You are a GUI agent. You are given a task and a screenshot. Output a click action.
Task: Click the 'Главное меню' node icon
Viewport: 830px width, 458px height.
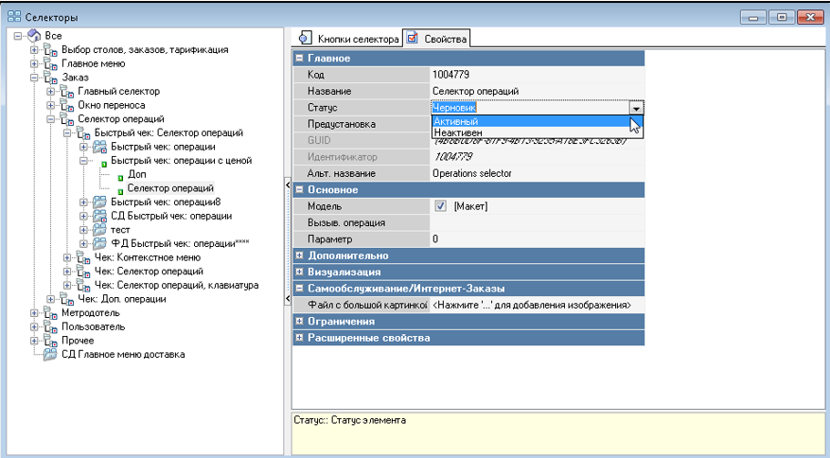pos(51,63)
